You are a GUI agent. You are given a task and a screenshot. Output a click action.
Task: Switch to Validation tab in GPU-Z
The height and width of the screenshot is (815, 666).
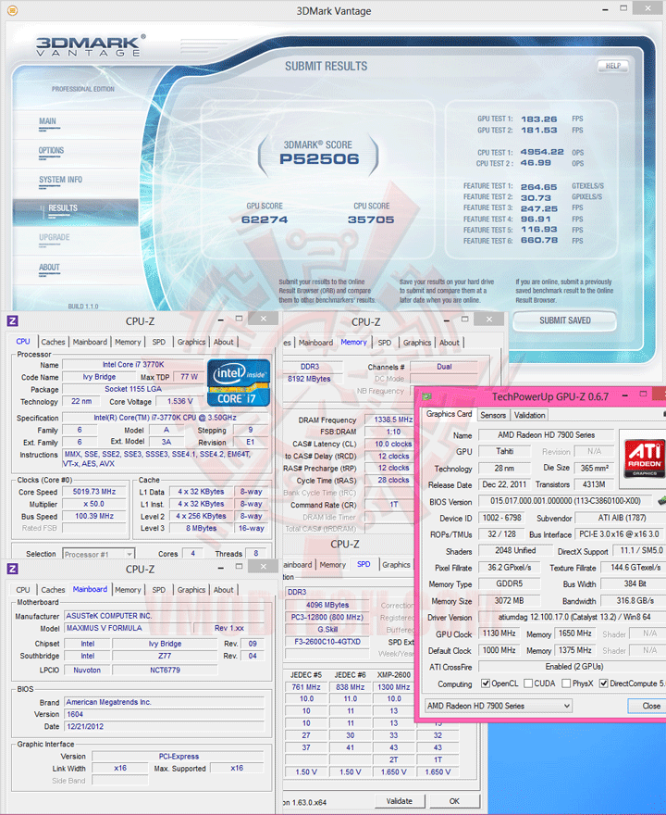point(529,415)
